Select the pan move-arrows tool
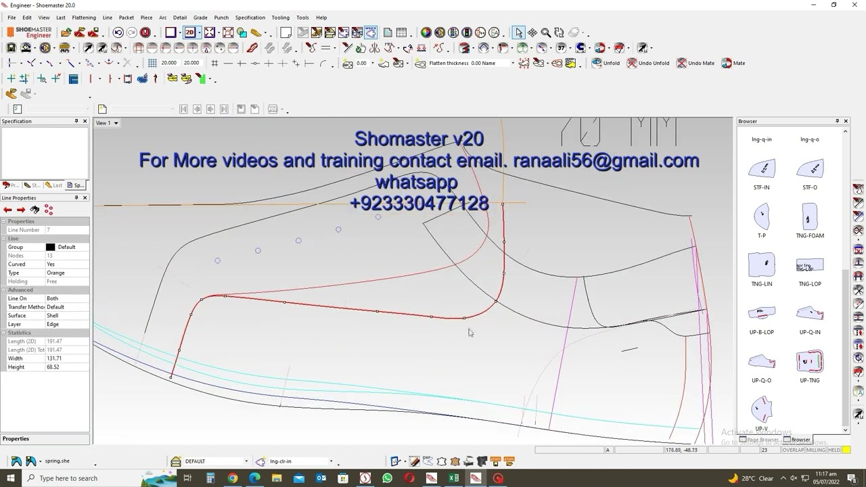866x487 pixels. click(x=532, y=32)
